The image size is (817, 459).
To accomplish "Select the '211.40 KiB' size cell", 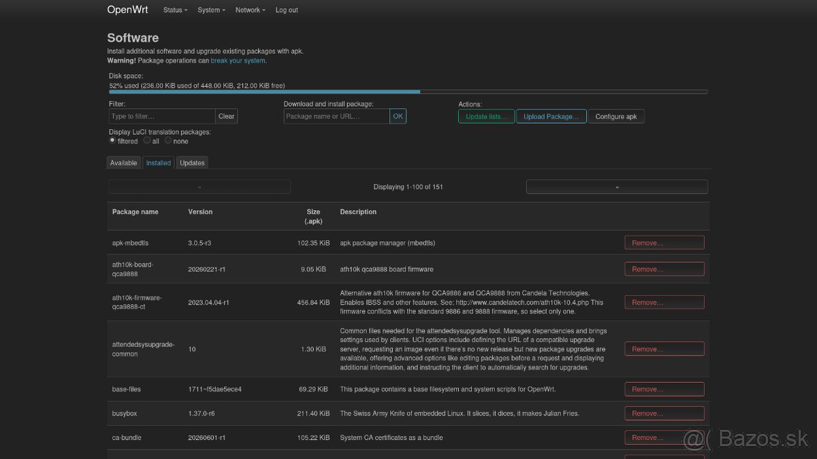I will (314, 413).
